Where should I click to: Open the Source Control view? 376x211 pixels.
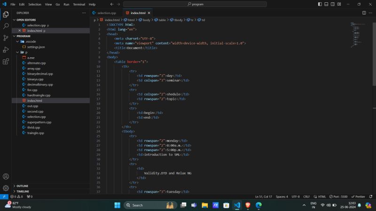[x=6, y=38]
